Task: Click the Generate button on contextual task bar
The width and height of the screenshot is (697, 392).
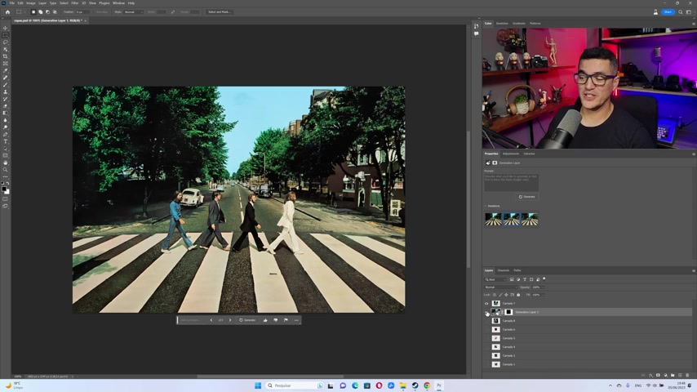Action: pos(247,320)
